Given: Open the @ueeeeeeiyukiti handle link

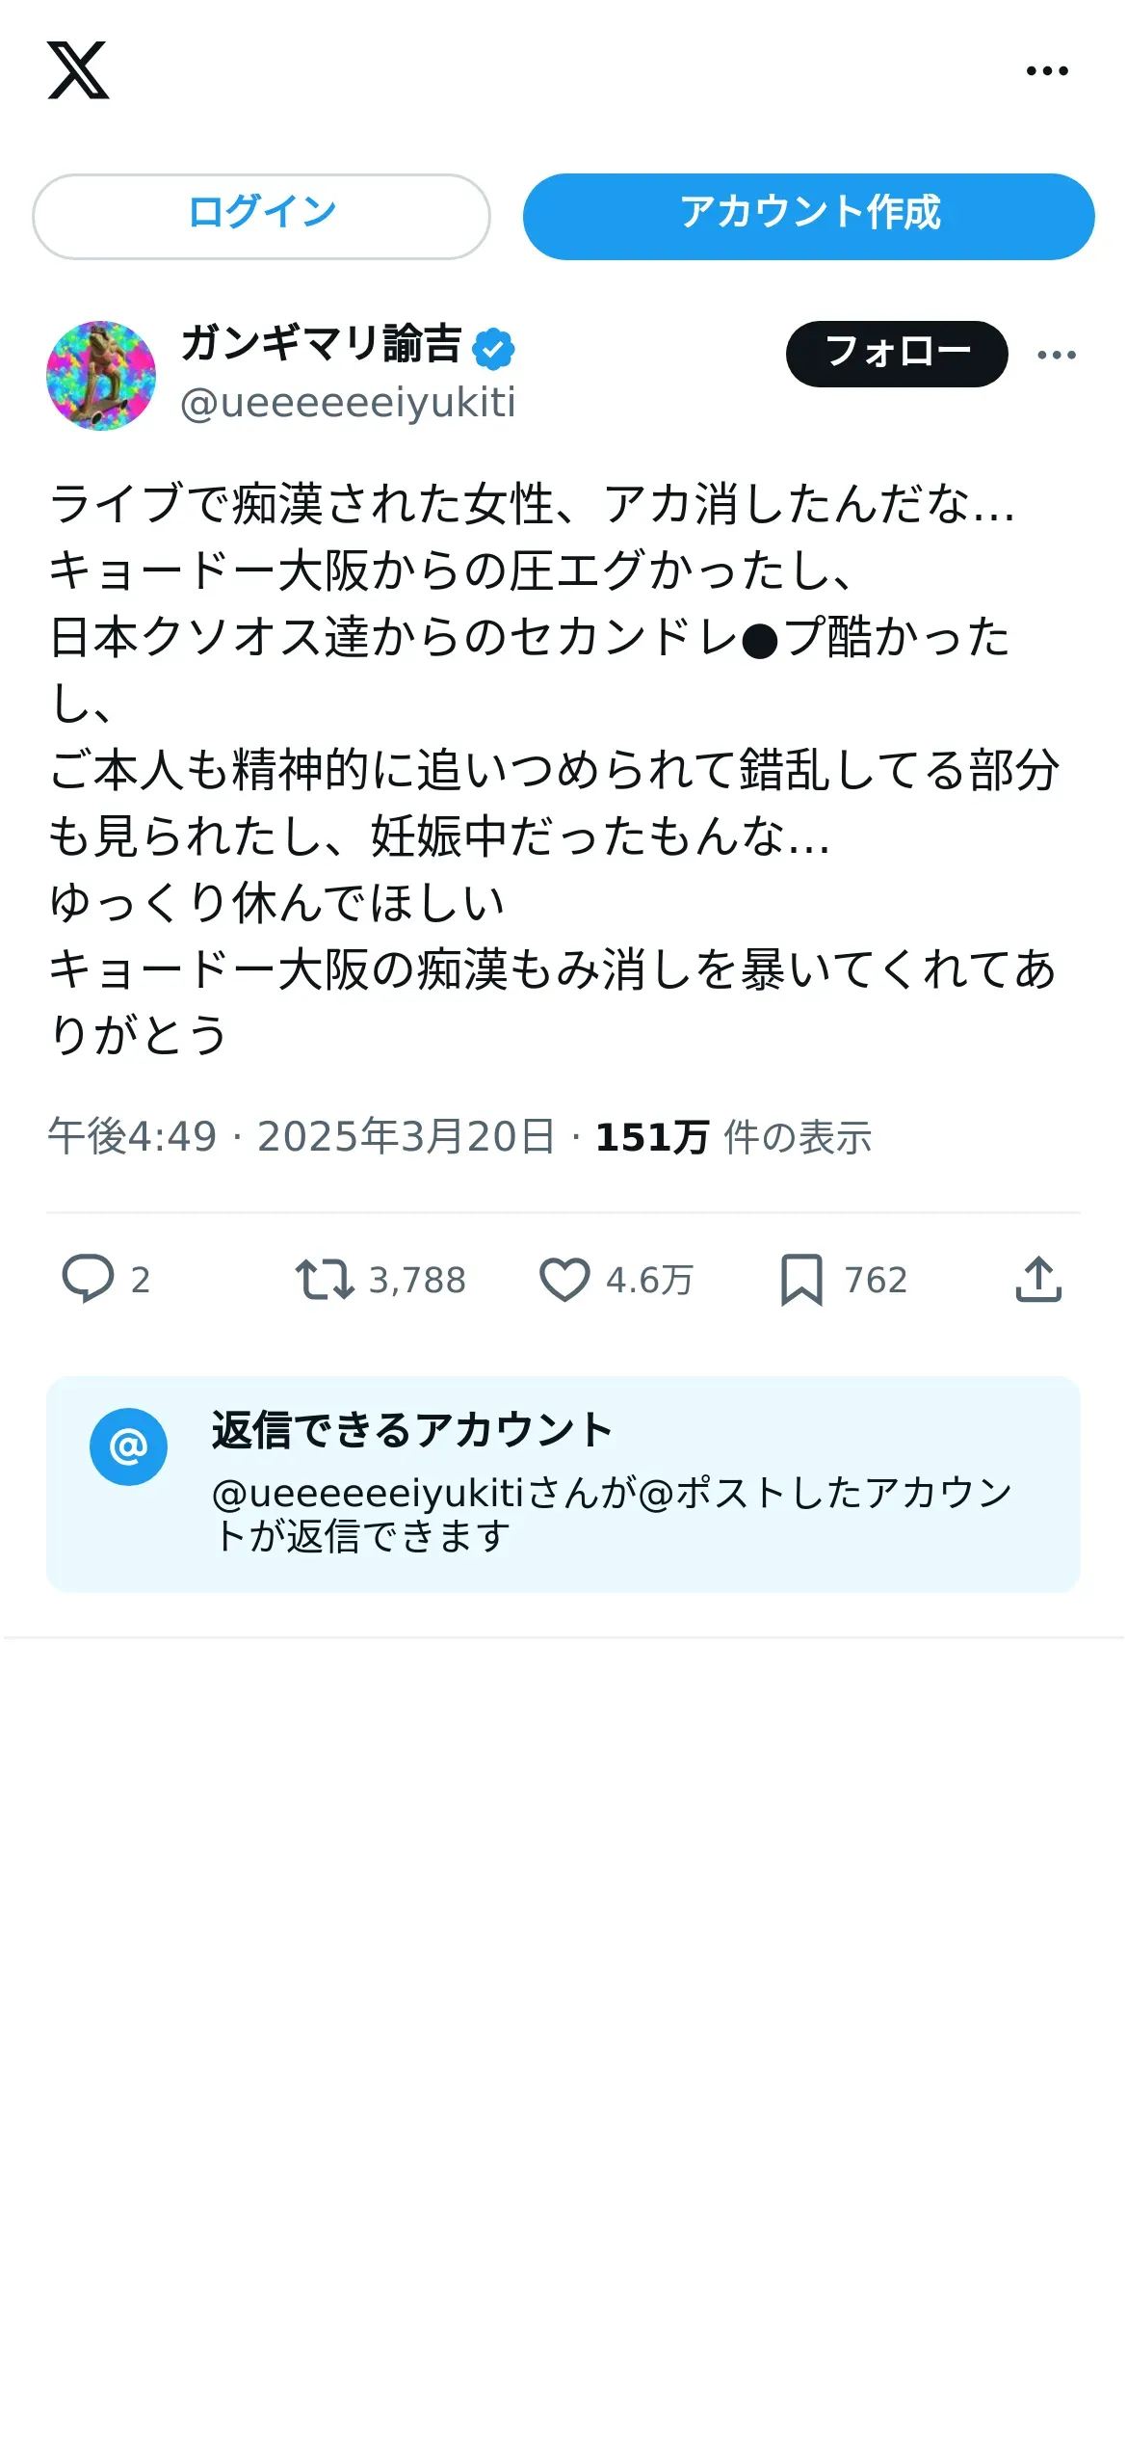Looking at the screenshot, I should coord(348,403).
